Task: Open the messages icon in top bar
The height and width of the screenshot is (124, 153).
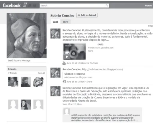Action: (30, 5)
